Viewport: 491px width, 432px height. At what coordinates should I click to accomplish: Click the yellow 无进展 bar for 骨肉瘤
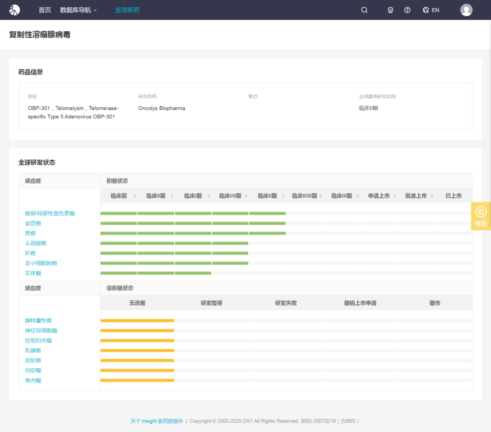(137, 380)
